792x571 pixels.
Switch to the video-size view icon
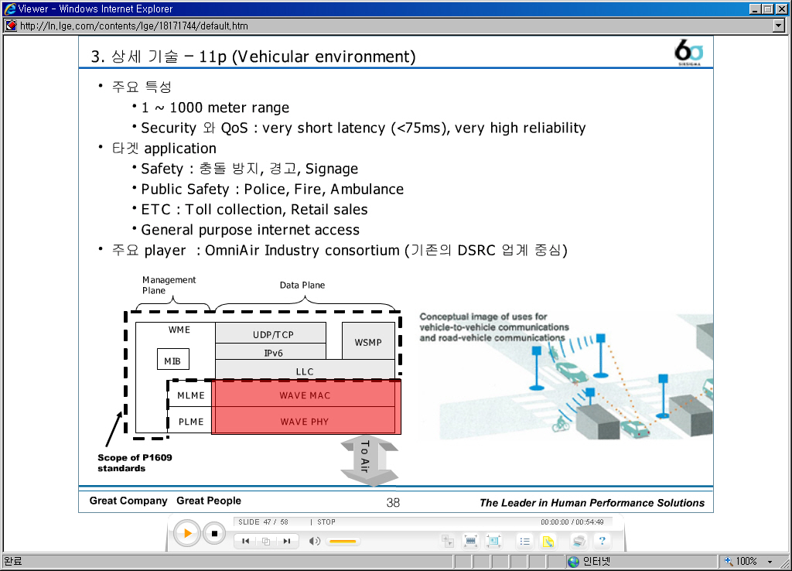(x=470, y=541)
